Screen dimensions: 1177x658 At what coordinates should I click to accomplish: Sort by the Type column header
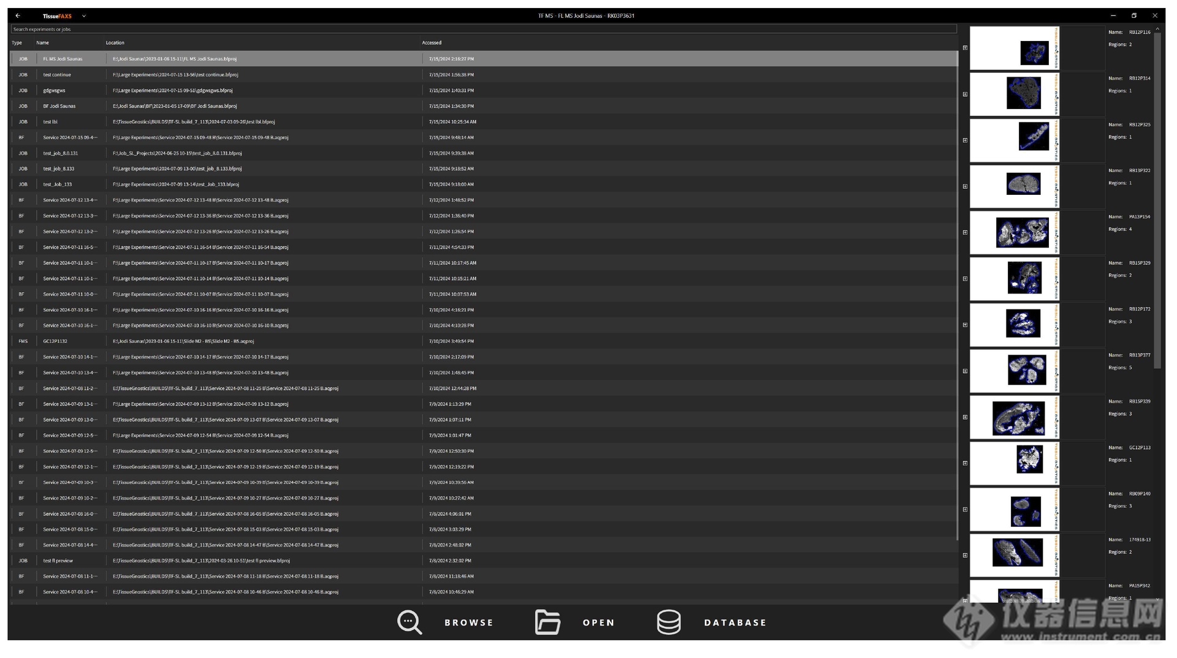17,43
